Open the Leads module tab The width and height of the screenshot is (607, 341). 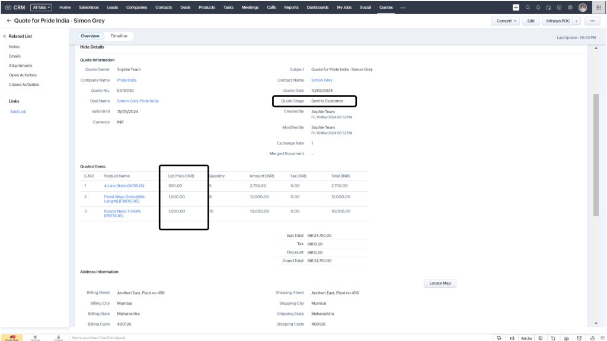coord(112,7)
